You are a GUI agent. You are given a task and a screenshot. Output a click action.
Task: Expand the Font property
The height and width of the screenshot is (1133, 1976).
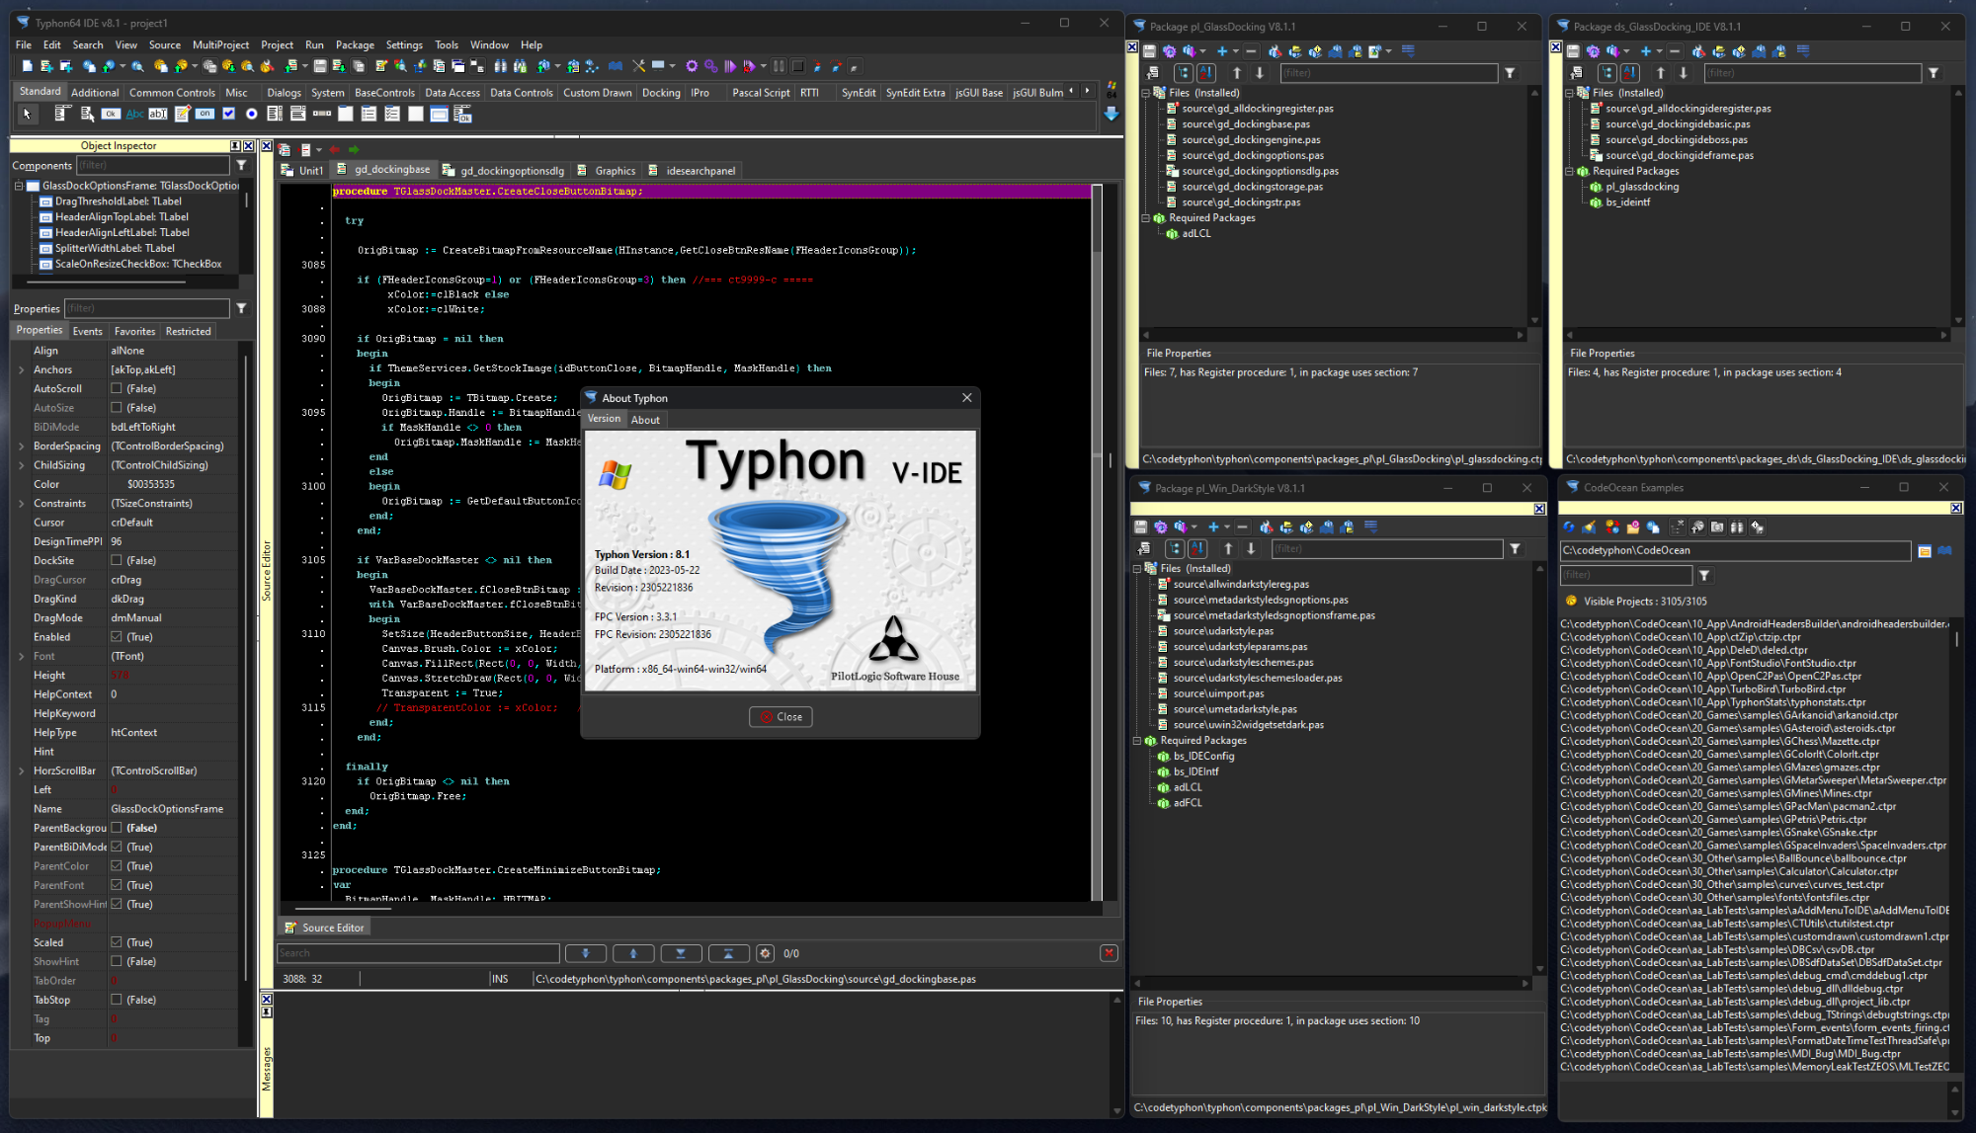coord(22,657)
